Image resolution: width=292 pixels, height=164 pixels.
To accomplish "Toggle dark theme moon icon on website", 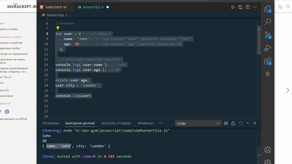I will point(281,7).
